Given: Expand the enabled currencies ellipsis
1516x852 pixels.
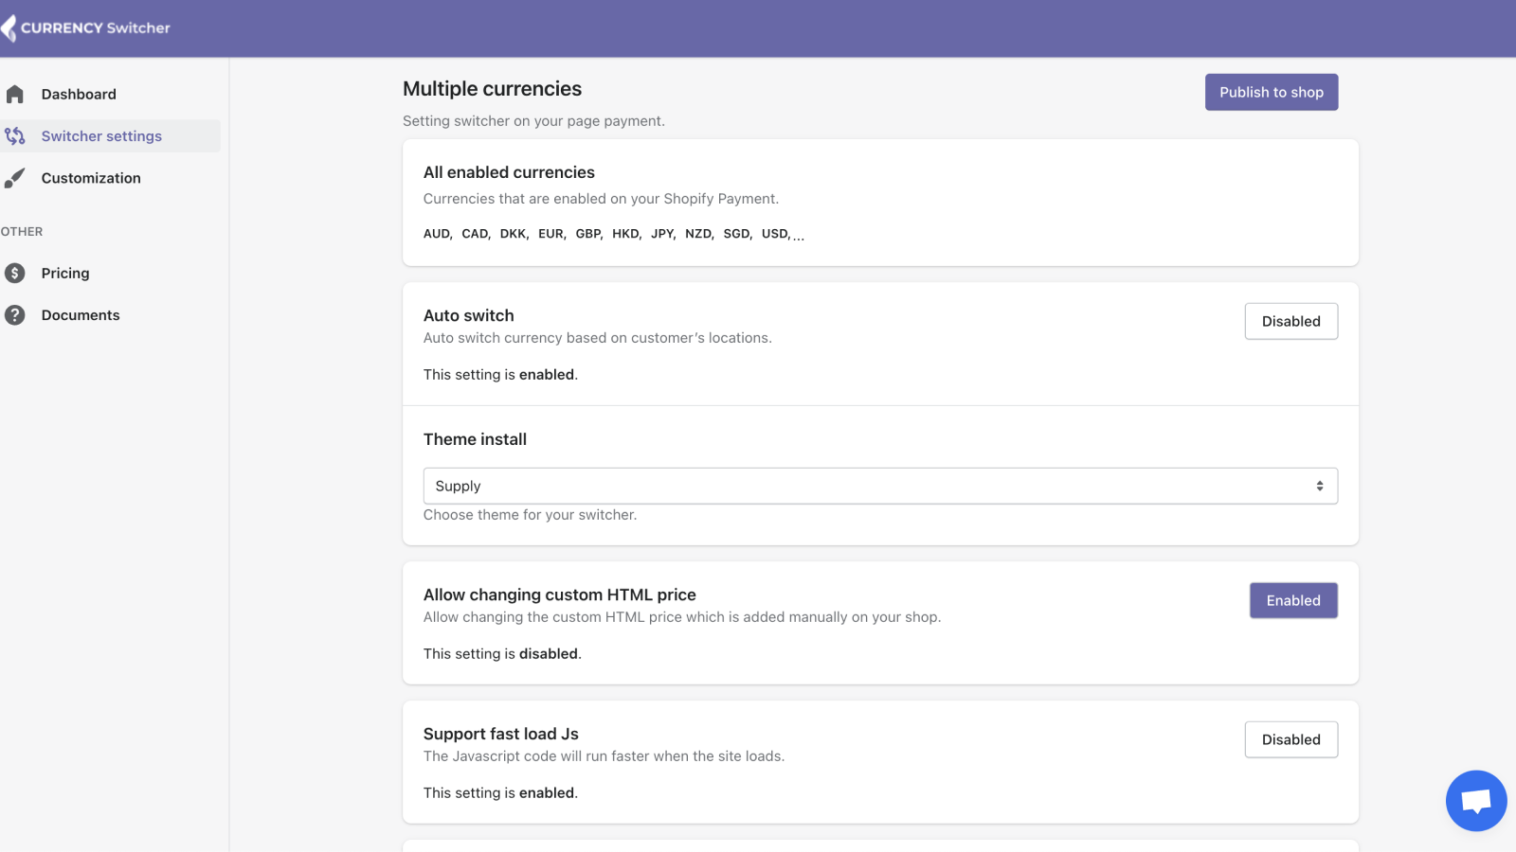Looking at the screenshot, I should (x=799, y=236).
